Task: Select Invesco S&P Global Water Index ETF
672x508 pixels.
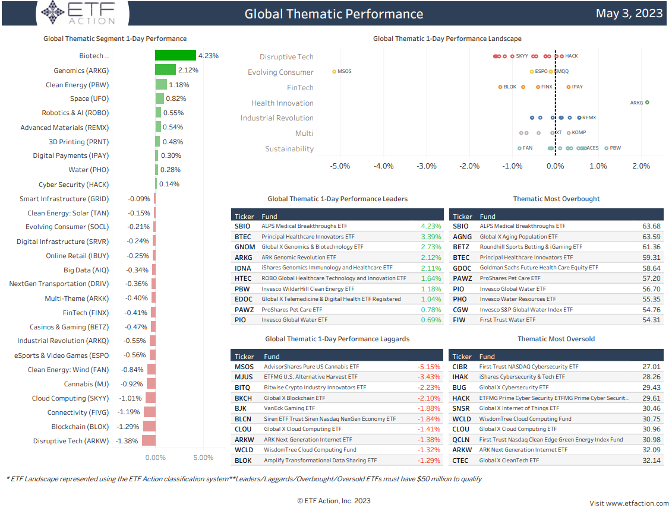Action: click(x=526, y=309)
